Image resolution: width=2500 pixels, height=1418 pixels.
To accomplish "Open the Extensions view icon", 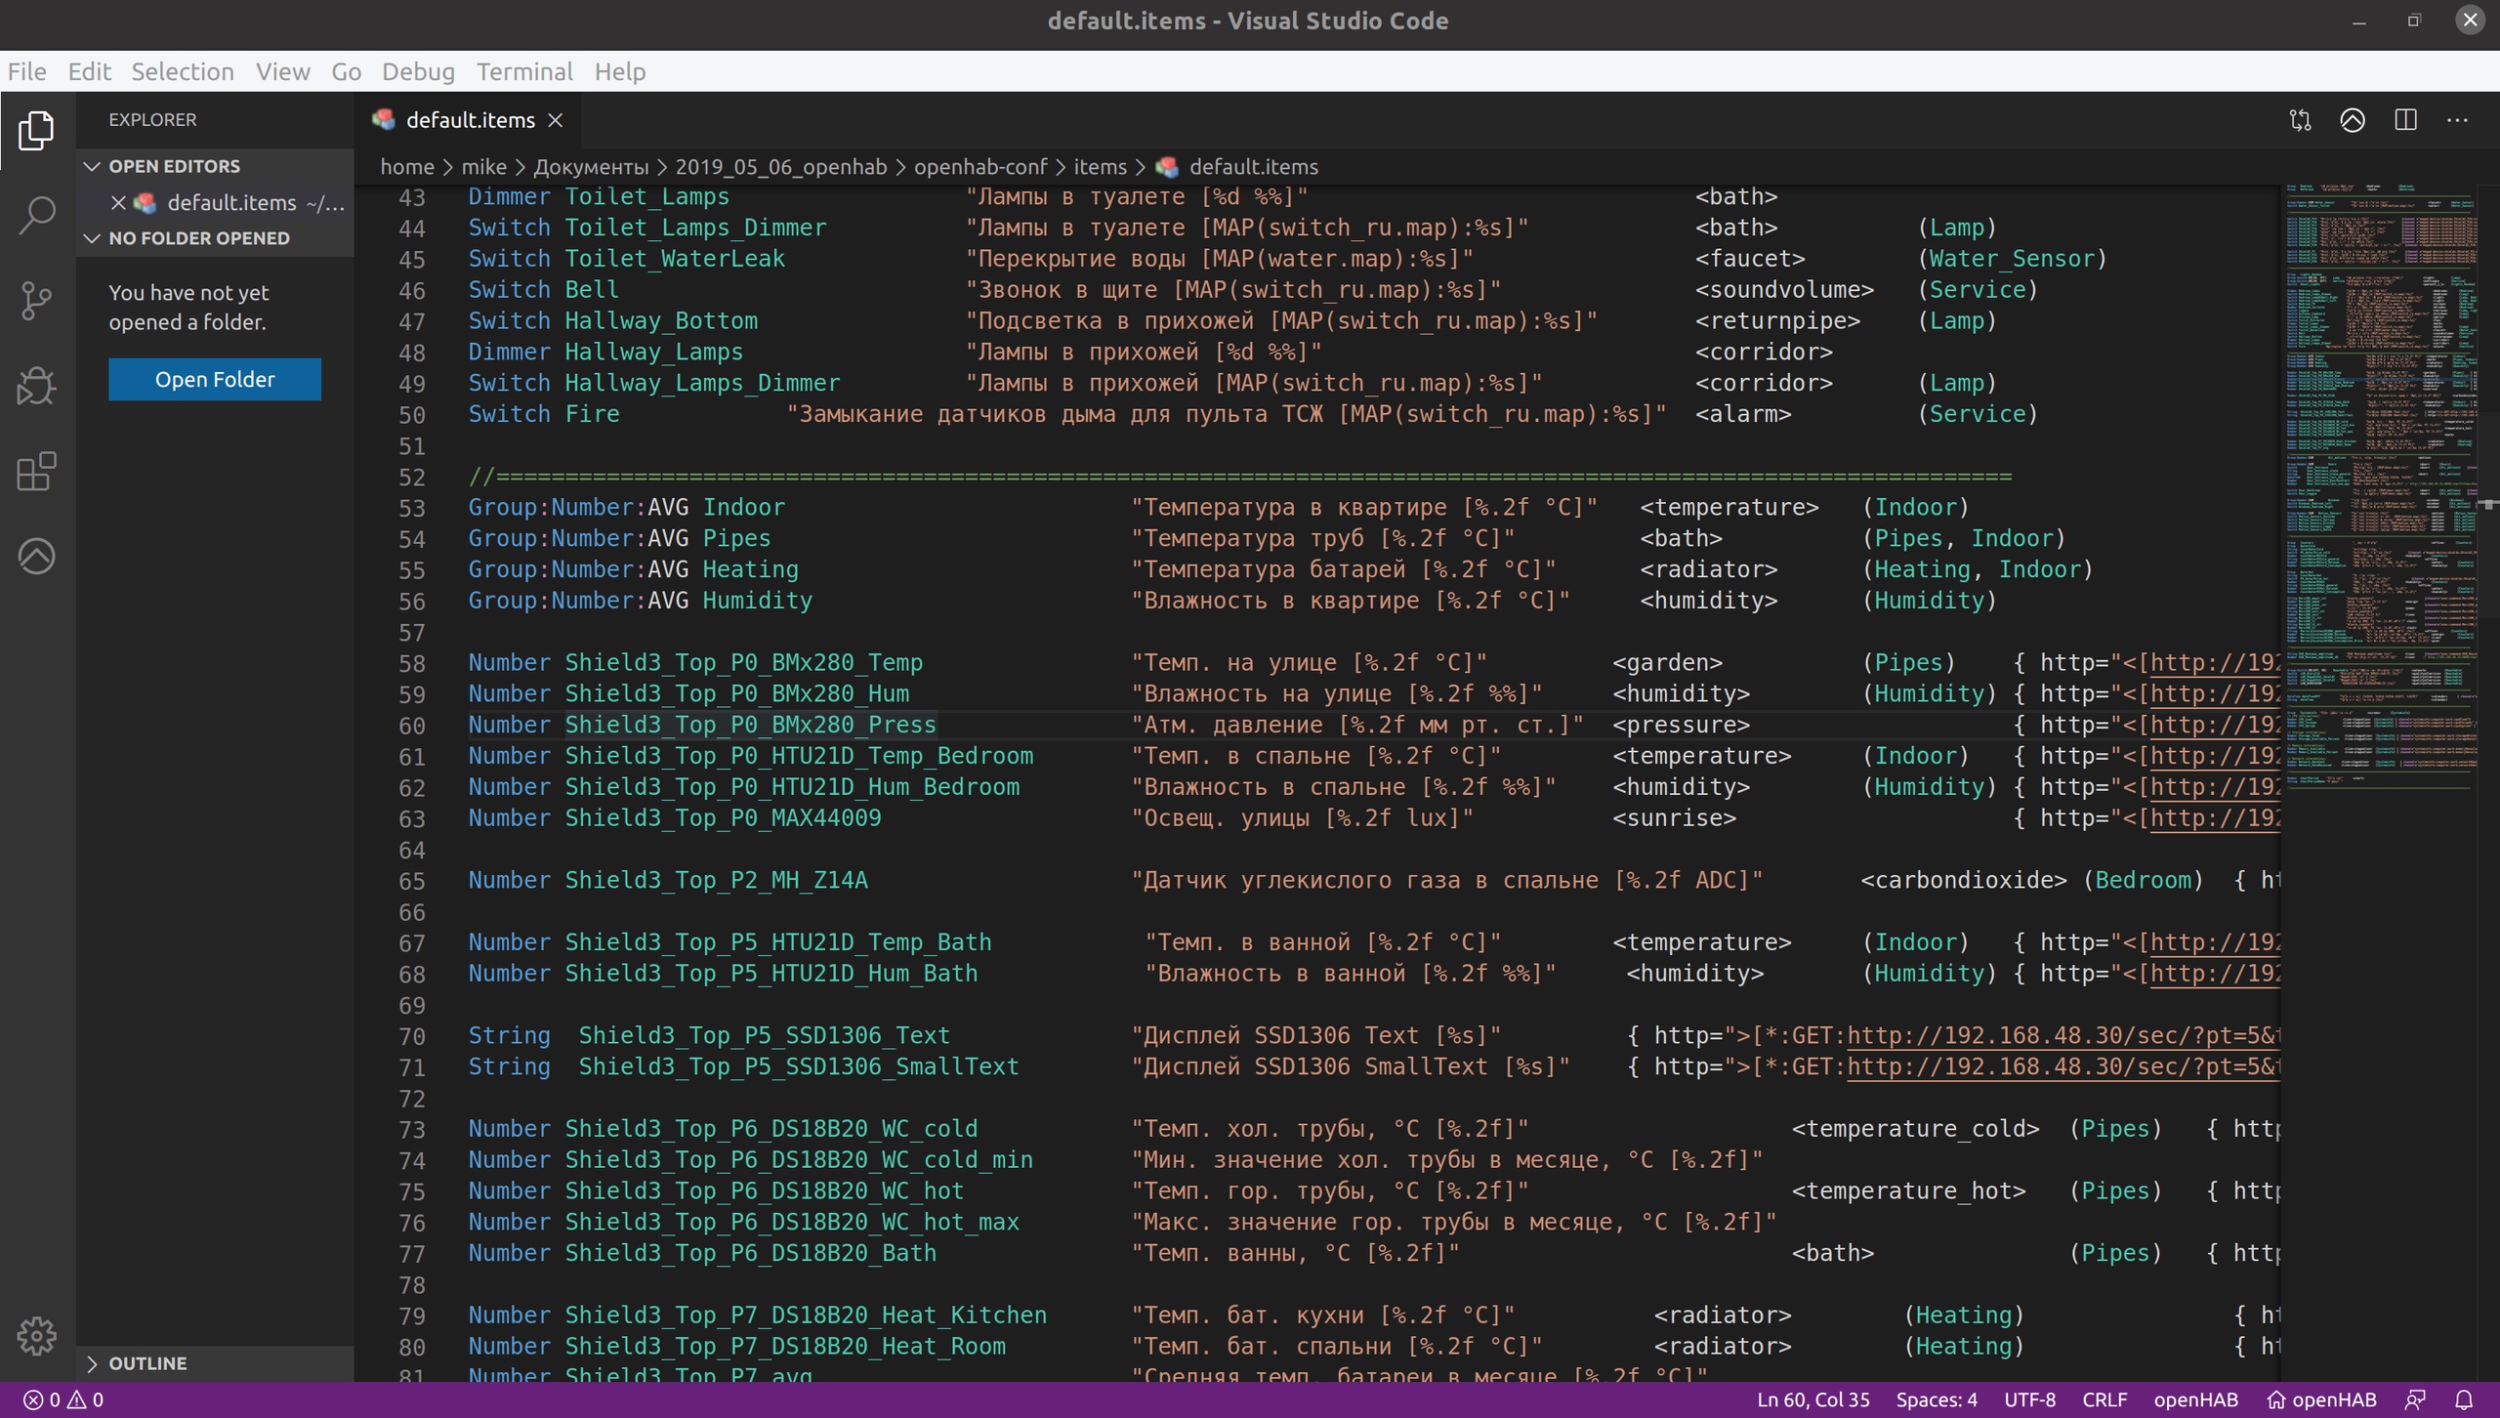I will pyautogui.click(x=37, y=472).
